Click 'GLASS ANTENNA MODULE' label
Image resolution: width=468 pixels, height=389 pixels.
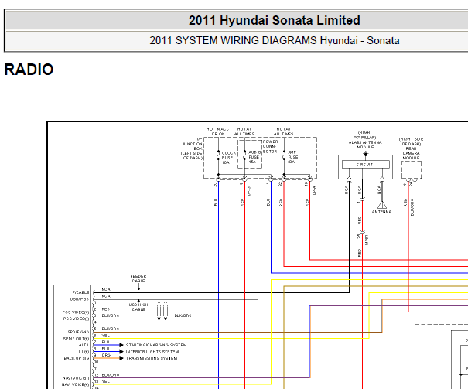tap(365, 145)
